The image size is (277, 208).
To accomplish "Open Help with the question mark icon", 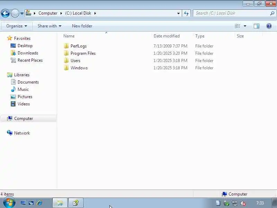I will point(269,26).
